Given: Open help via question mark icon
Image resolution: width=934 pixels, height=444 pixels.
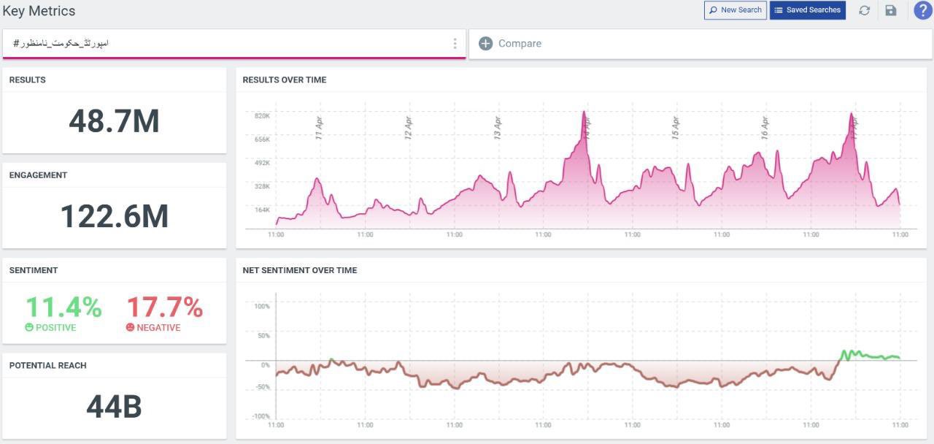Looking at the screenshot, I should 922,10.
